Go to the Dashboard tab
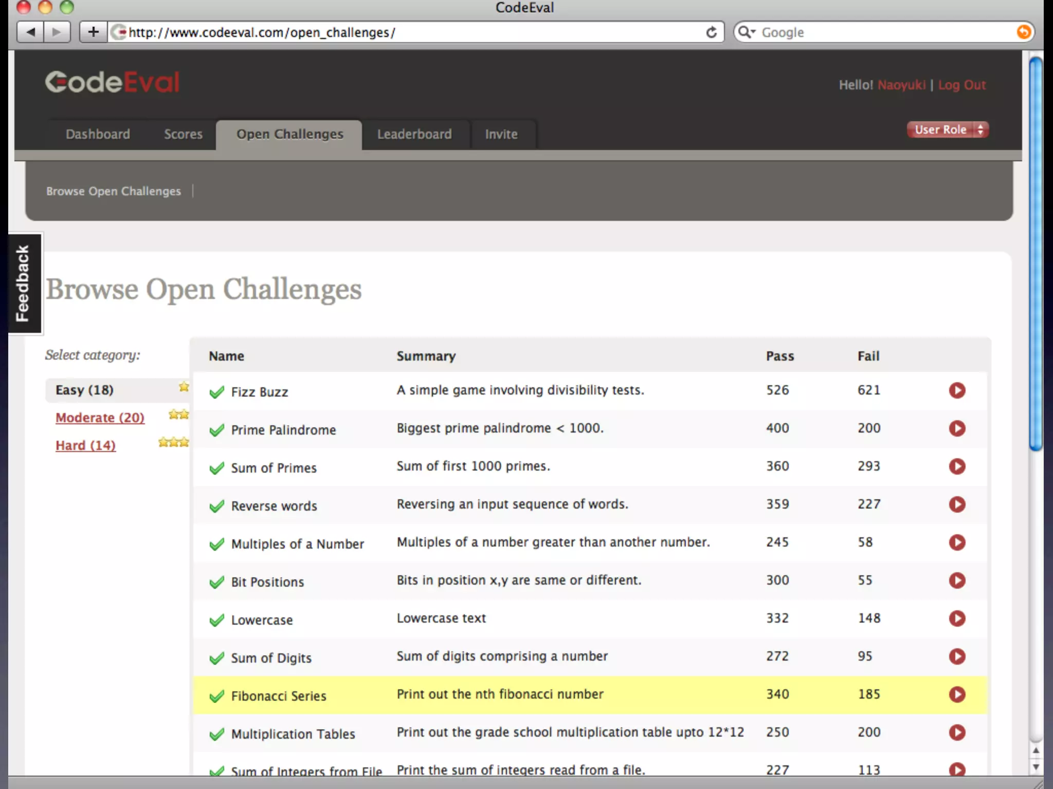1053x789 pixels. (x=98, y=134)
